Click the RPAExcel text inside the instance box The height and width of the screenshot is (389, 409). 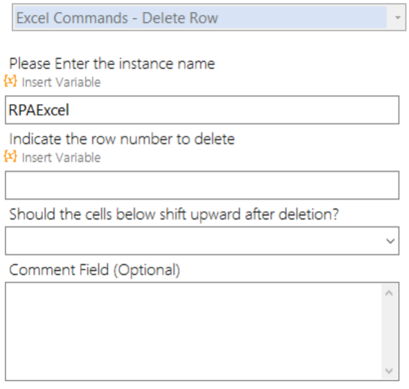click(39, 110)
